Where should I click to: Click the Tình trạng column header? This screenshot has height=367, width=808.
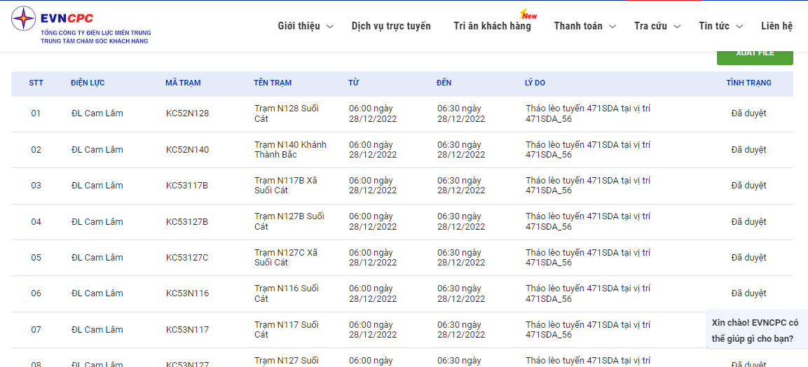[x=748, y=83]
